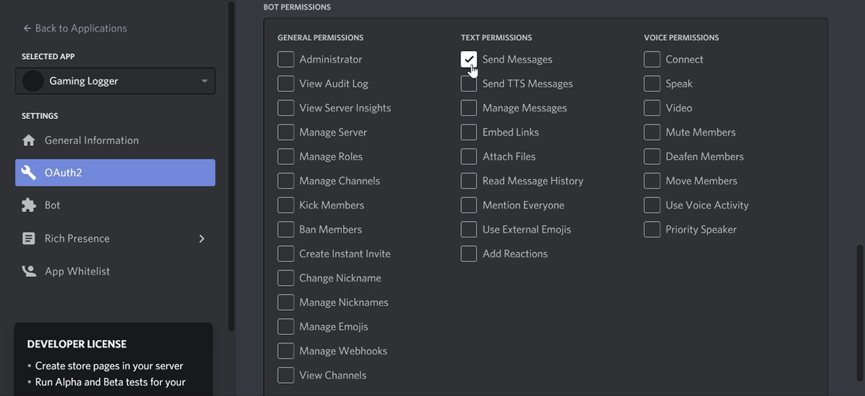This screenshot has height=396, width=865.
Task: Click the Back to Applications link
Action: pos(81,28)
